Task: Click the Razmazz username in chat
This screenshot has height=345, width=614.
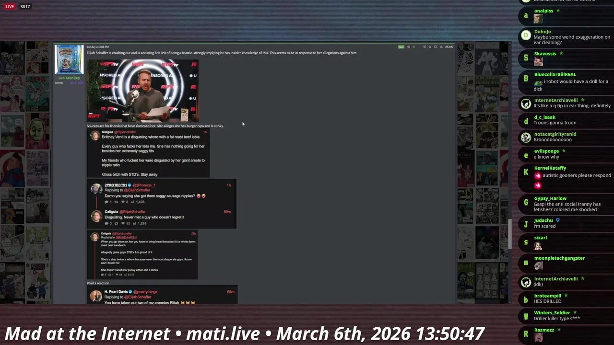Action: click(544, 330)
